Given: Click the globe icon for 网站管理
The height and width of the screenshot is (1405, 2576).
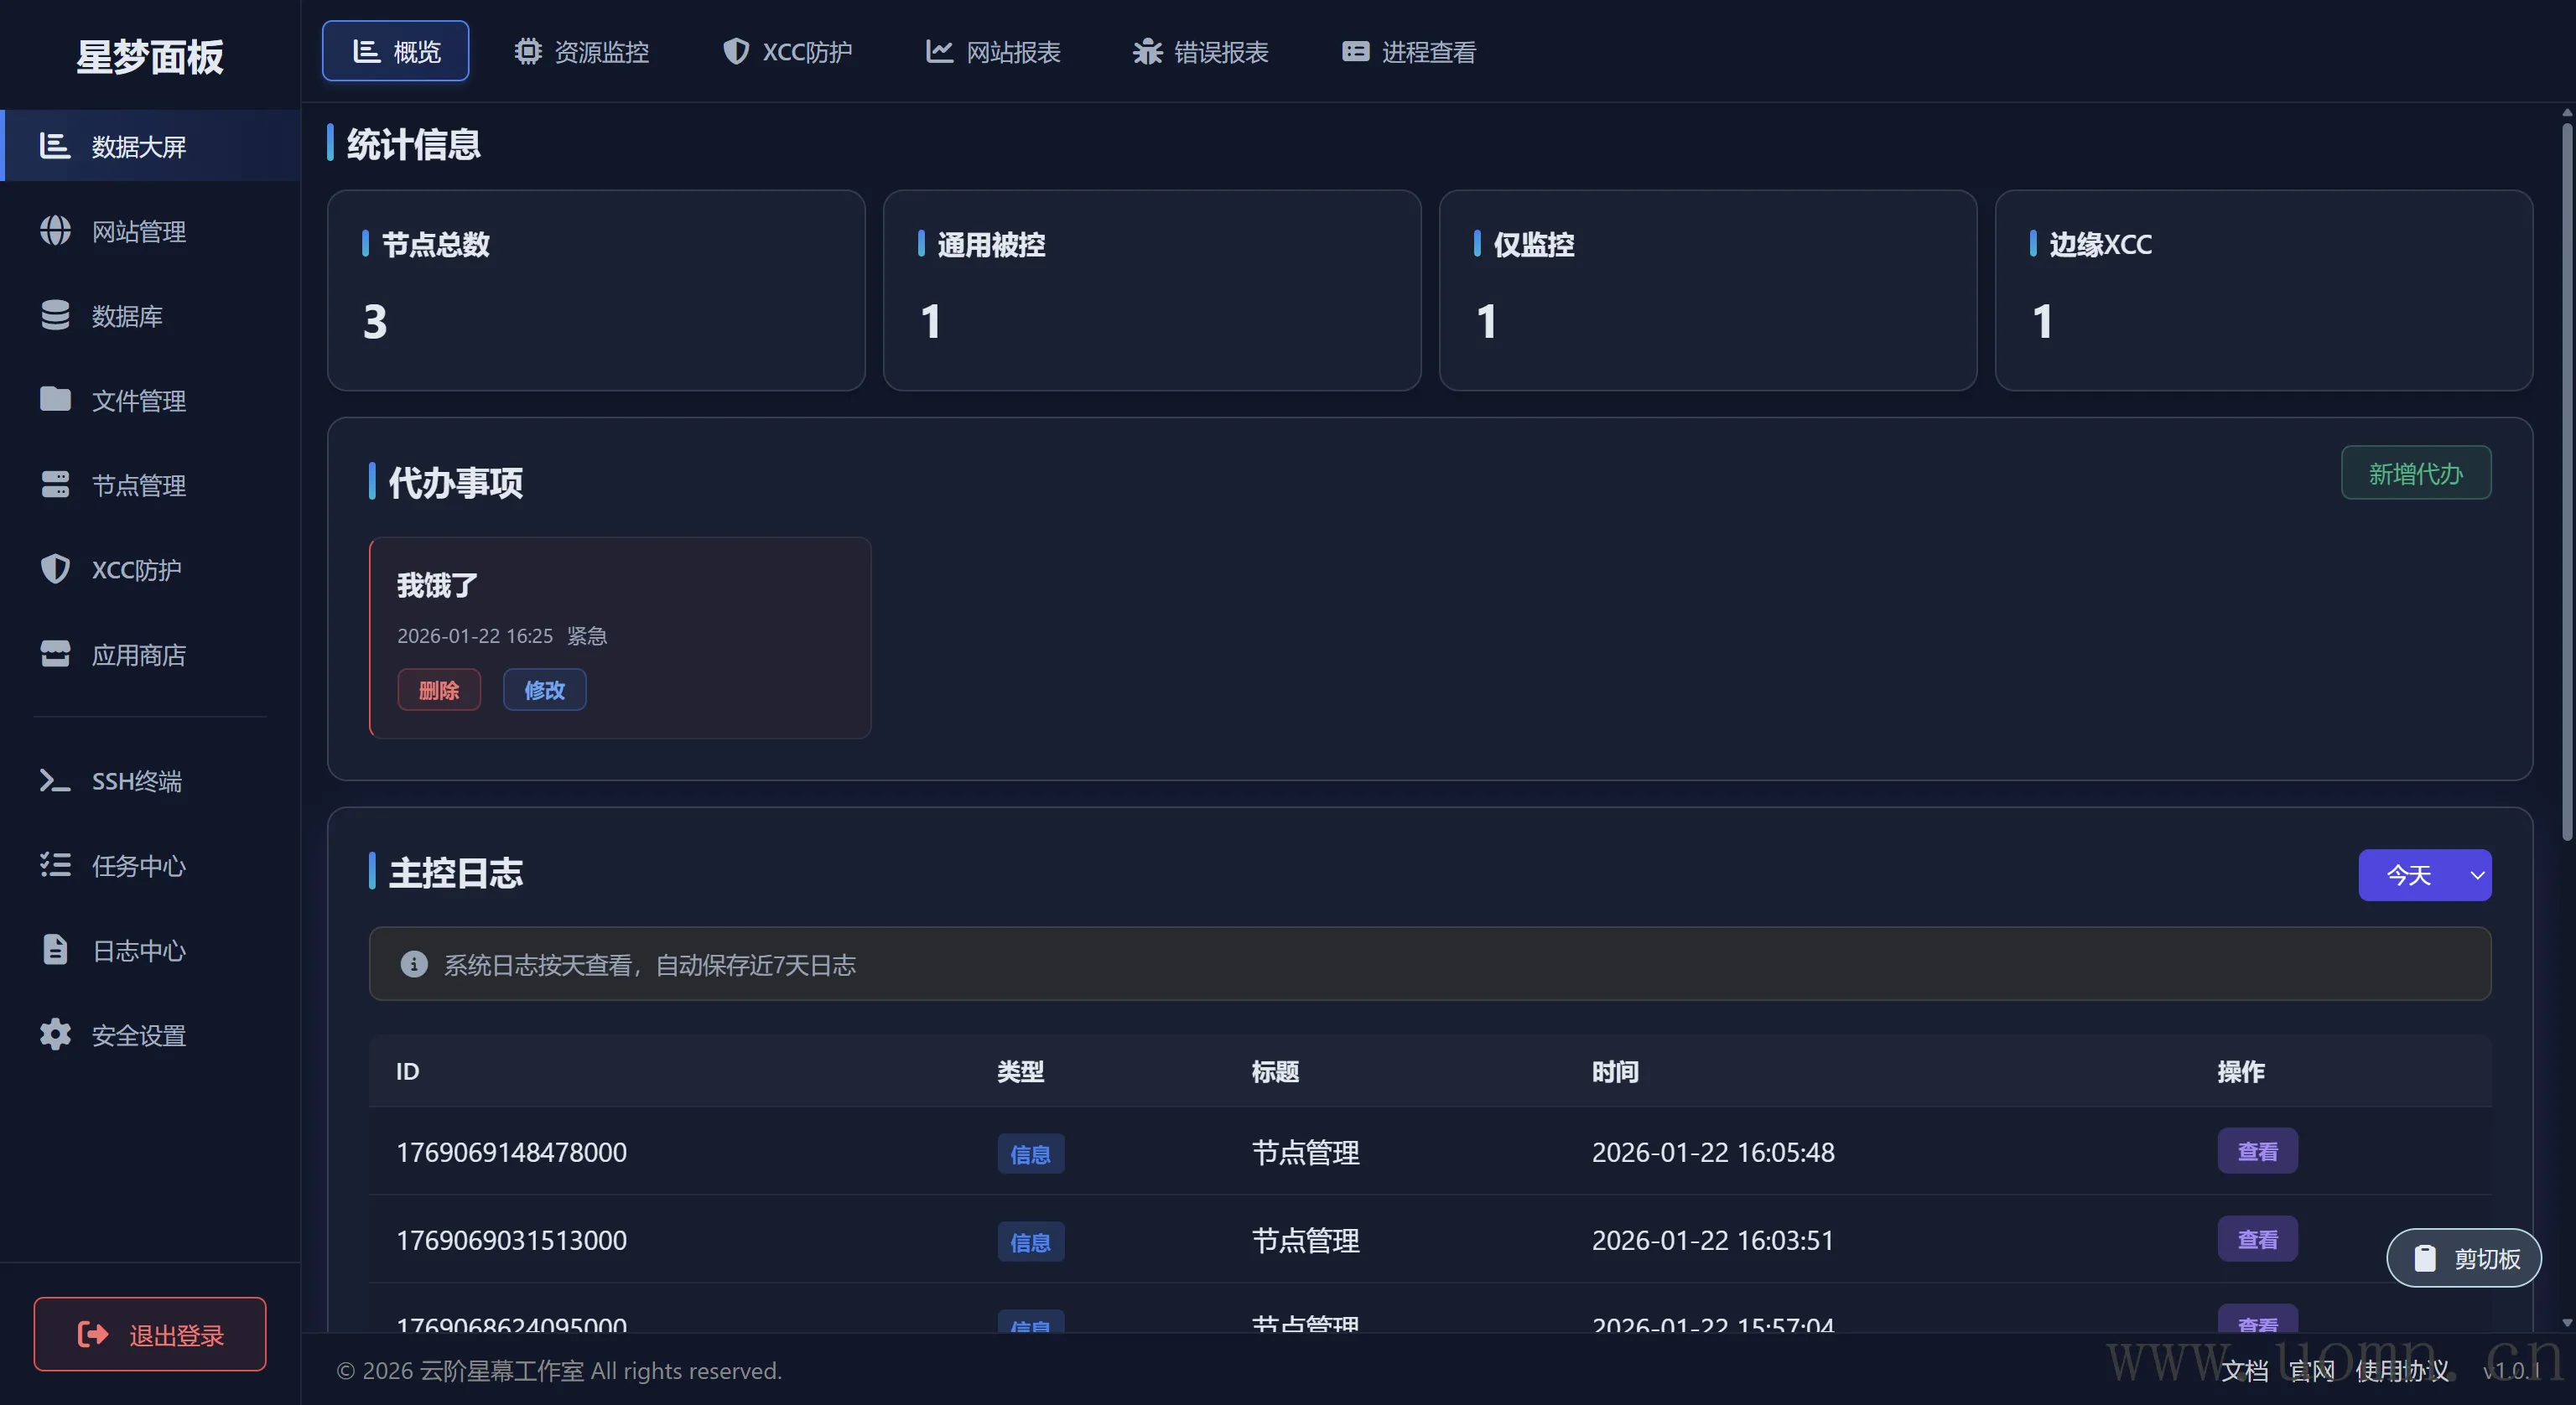Looking at the screenshot, I should point(55,231).
